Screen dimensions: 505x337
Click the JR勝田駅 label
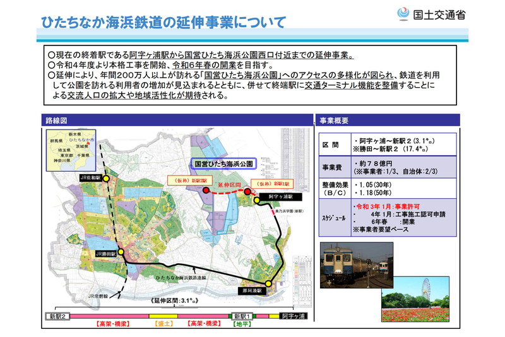pos(105,254)
